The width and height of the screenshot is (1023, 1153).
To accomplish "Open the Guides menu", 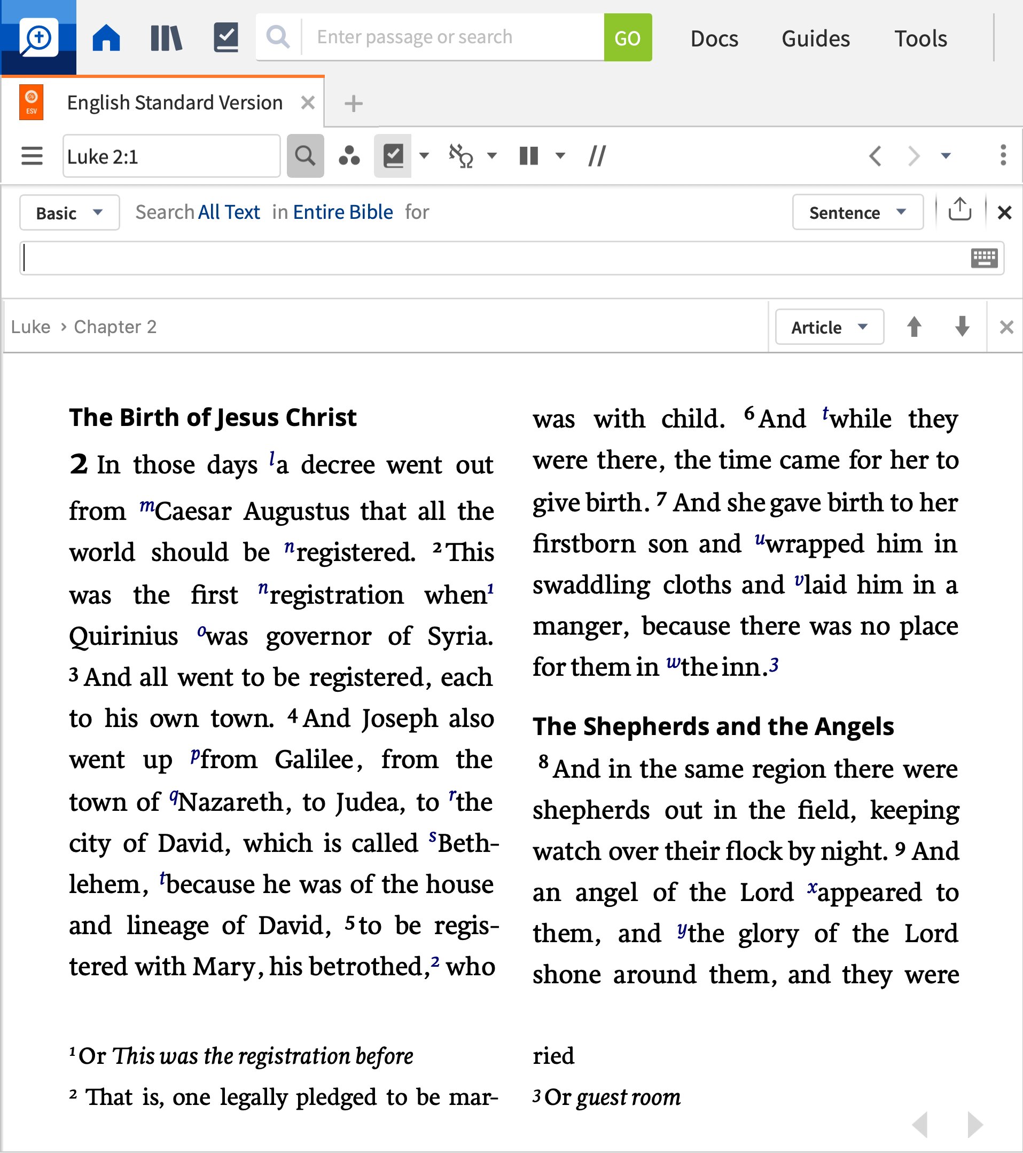I will [x=815, y=38].
